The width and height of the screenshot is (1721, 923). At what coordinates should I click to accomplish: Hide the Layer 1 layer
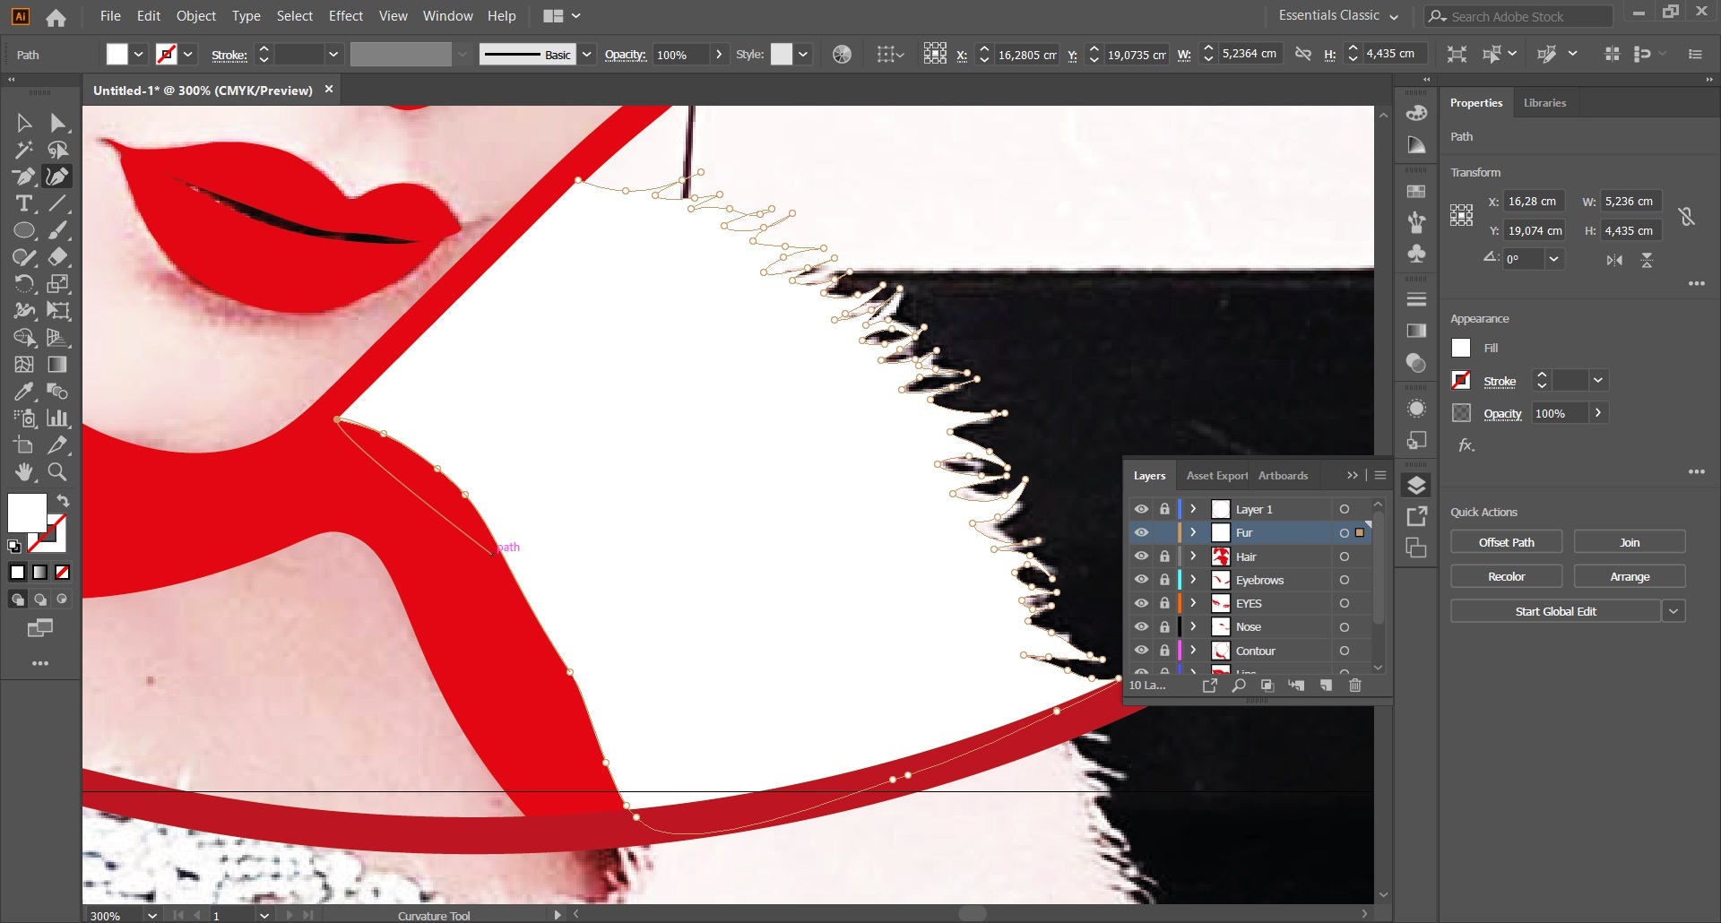(1141, 509)
